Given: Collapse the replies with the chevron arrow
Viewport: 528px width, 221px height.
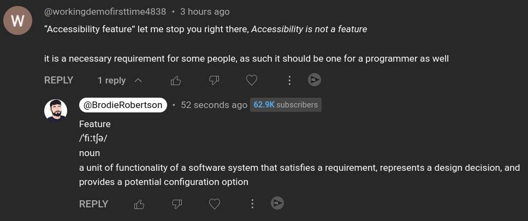Looking at the screenshot, I should pyautogui.click(x=138, y=80).
